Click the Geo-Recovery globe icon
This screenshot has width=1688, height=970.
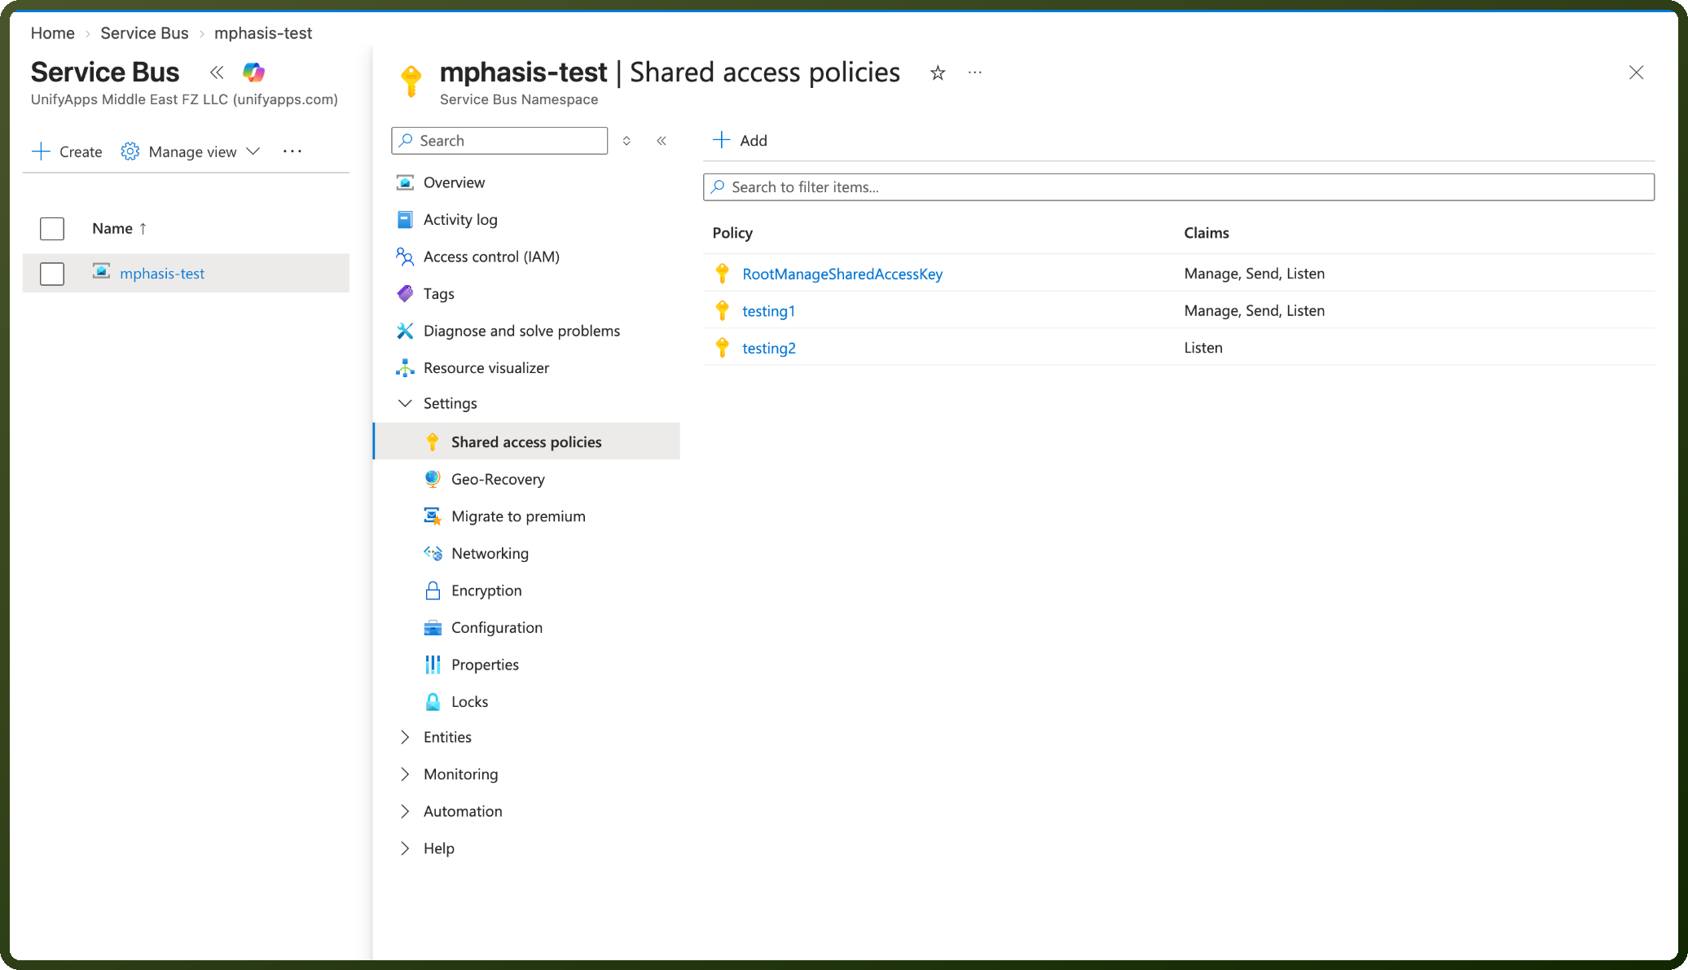(x=433, y=479)
